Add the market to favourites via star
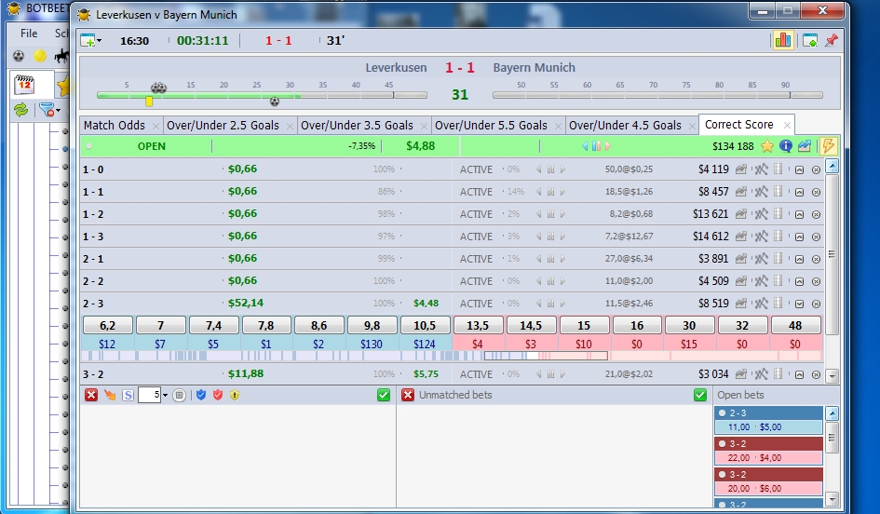The height and width of the screenshot is (514, 880). 767,146
